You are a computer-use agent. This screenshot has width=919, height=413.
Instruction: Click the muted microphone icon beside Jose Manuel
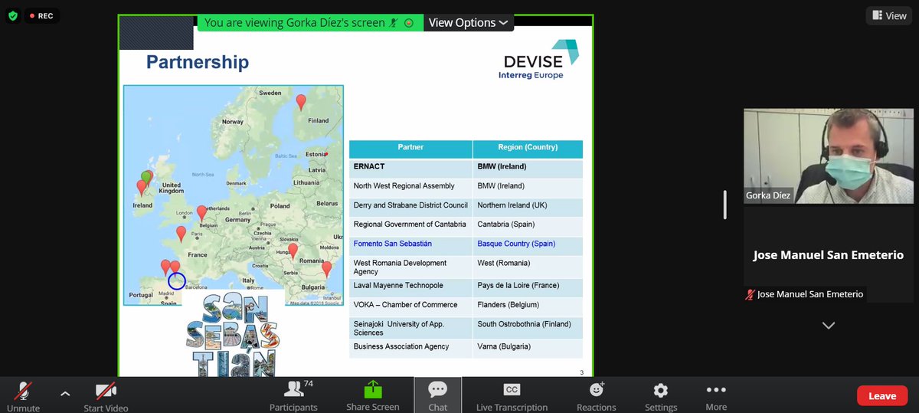coord(750,294)
